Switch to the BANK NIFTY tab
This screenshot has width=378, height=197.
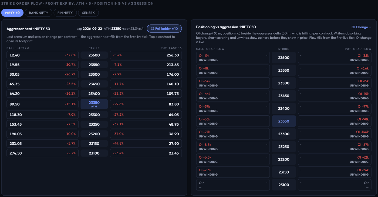(x=39, y=13)
